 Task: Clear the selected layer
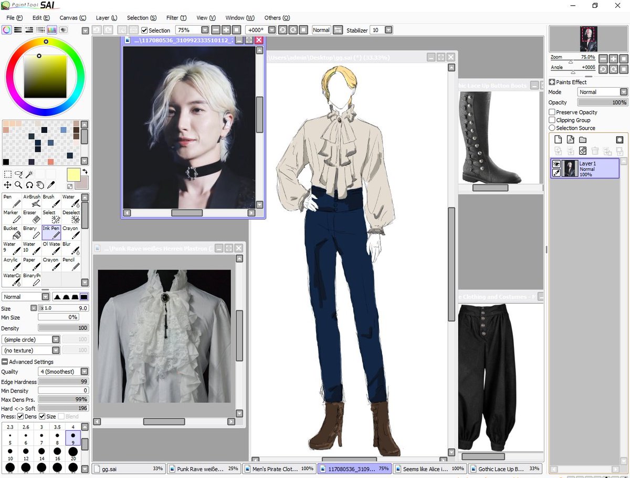[x=583, y=151]
